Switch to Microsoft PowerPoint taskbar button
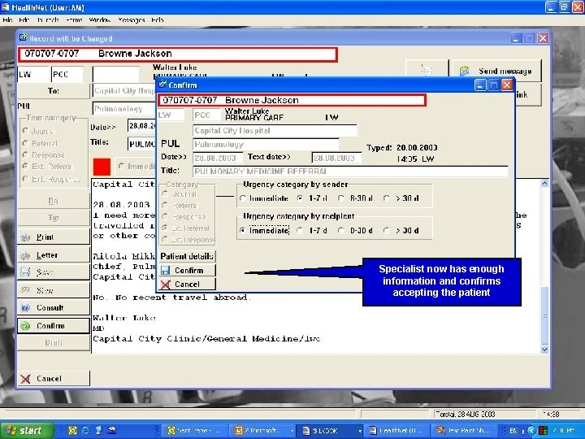The width and height of the screenshot is (585, 439). [x=262, y=430]
